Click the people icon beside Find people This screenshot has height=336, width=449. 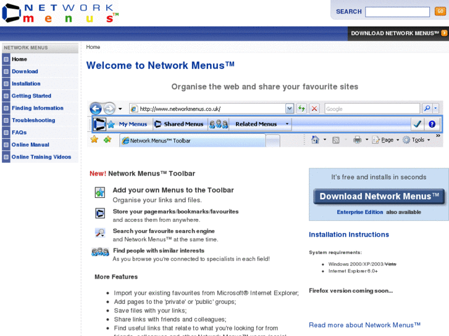click(100, 252)
